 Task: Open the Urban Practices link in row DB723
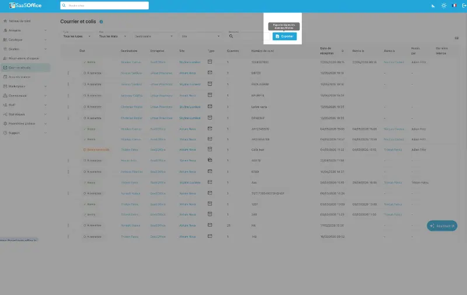pos(162,73)
